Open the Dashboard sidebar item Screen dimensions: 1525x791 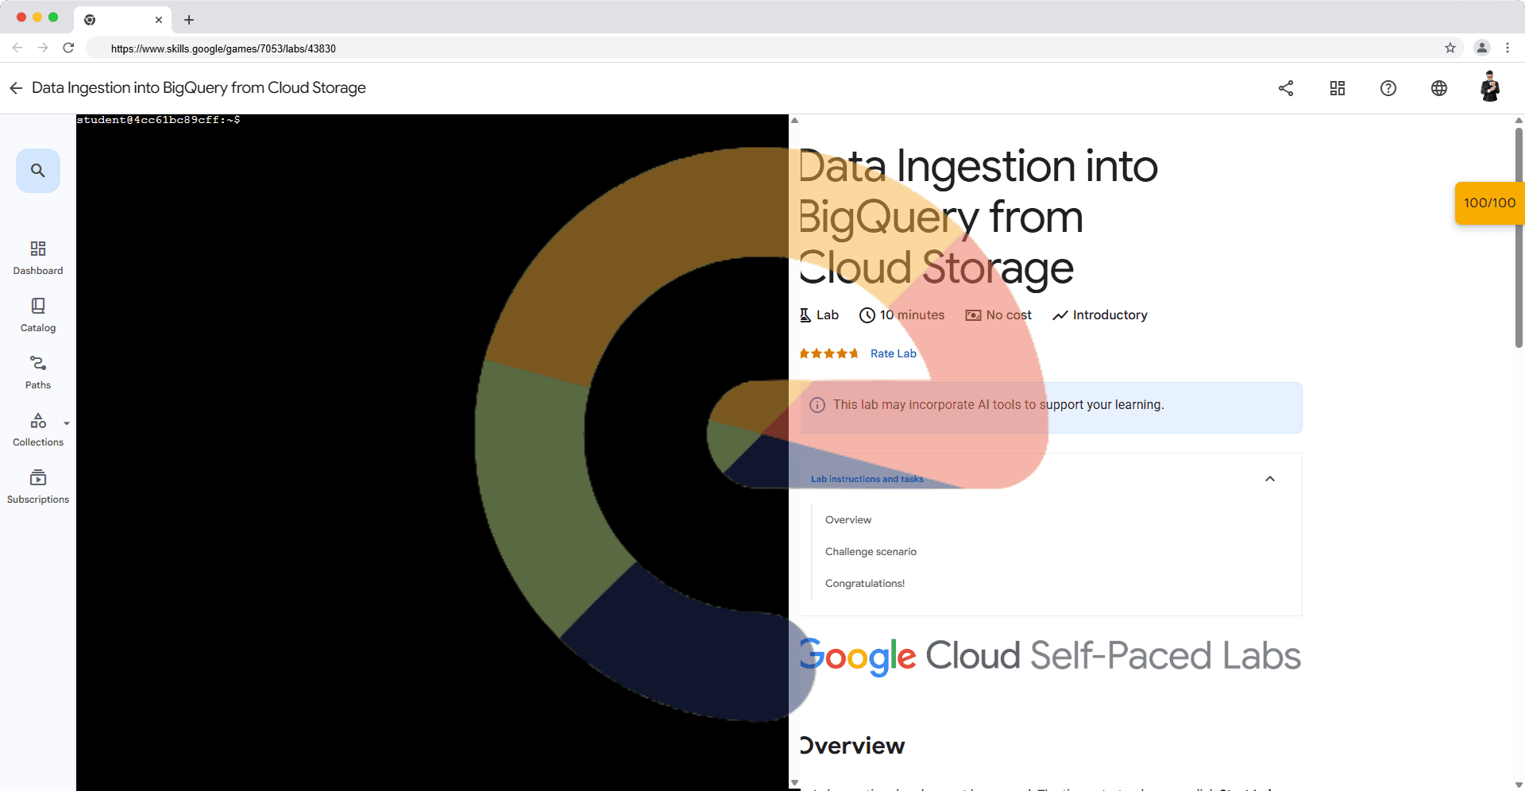38,258
